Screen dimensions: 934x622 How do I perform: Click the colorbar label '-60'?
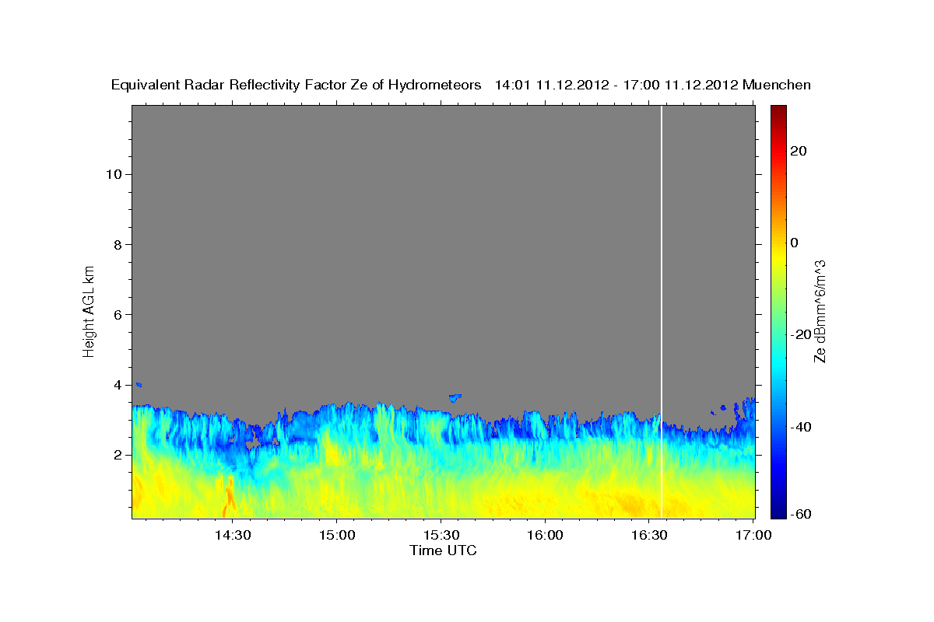(x=801, y=514)
